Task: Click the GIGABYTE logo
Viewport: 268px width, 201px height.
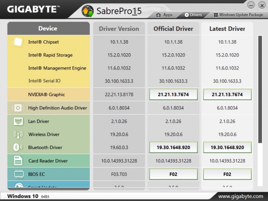Action: point(33,9)
